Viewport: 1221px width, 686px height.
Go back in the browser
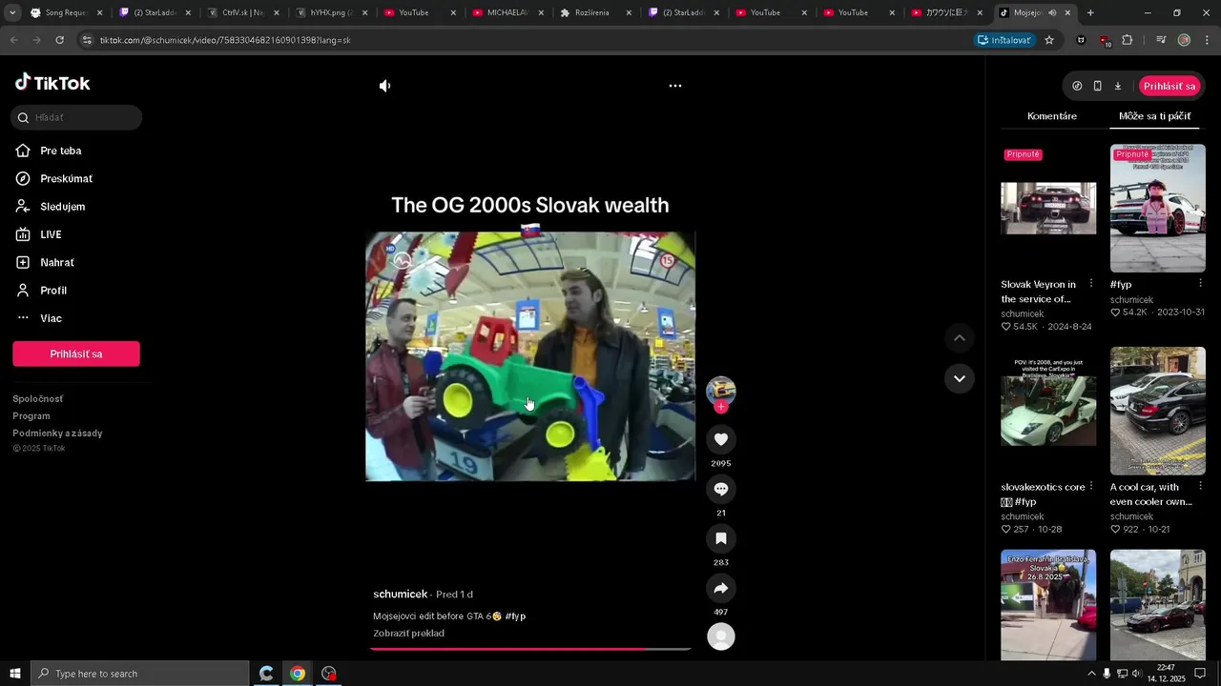coord(13,40)
